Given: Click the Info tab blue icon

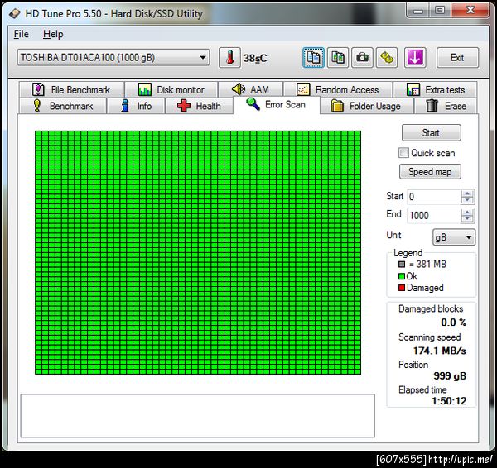Looking at the screenshot, I should [x=125, y=106].
